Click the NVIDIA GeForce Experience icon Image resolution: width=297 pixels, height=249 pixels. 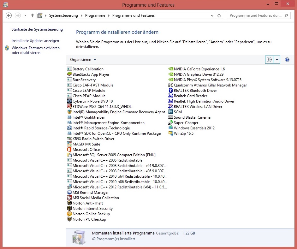click(171, 69)
